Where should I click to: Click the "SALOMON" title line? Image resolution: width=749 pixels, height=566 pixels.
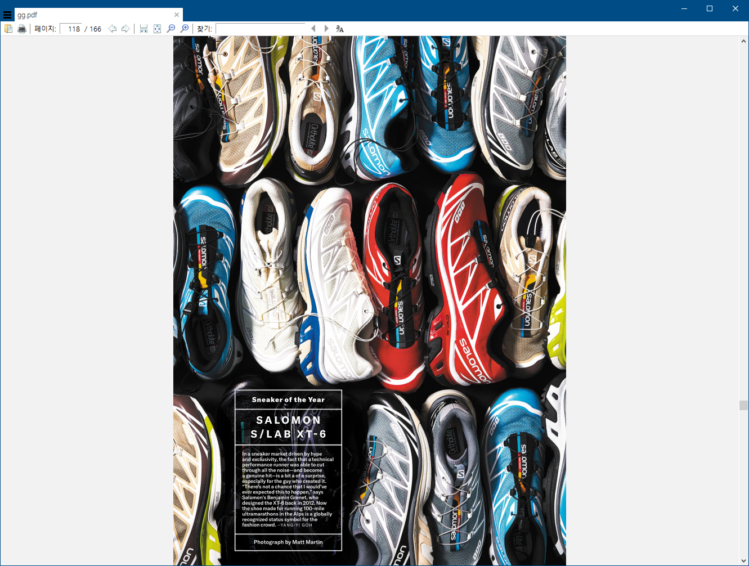click(x=288, y=420)
